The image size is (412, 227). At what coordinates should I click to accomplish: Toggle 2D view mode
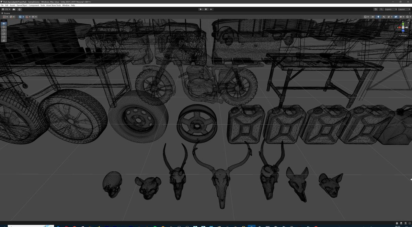tap(373, 16)
